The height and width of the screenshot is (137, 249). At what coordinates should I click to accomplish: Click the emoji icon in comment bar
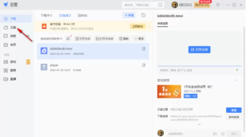coord(223,134)
